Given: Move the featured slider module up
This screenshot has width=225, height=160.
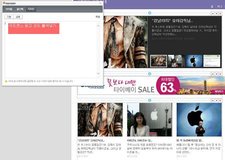Looking at the screenshot, I should coord(213,14).
